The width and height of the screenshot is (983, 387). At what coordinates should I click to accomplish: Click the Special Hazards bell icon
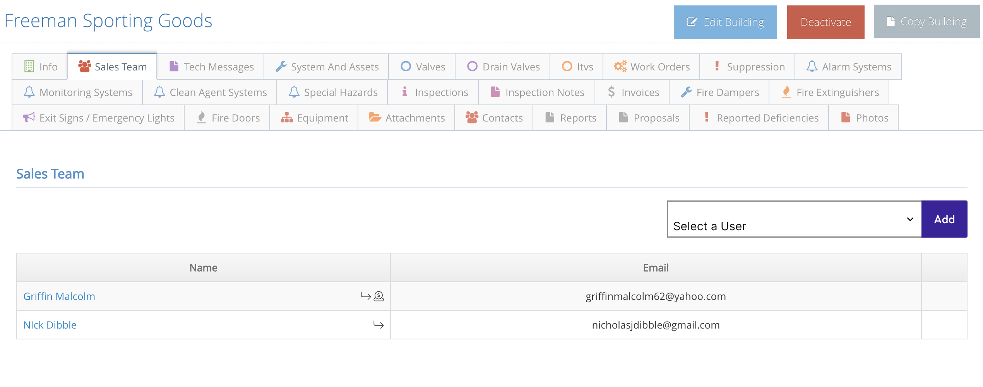[x=294, y=92]
